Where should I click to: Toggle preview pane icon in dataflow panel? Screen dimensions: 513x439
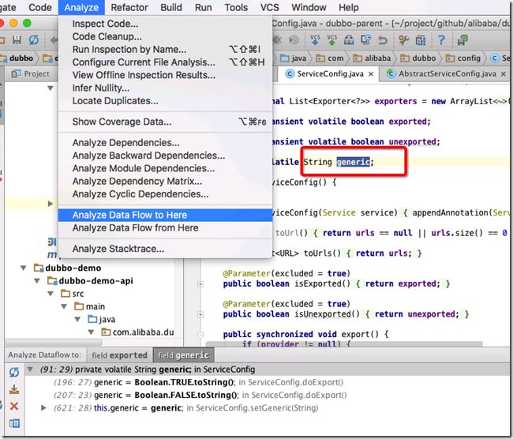click(14, 423)
